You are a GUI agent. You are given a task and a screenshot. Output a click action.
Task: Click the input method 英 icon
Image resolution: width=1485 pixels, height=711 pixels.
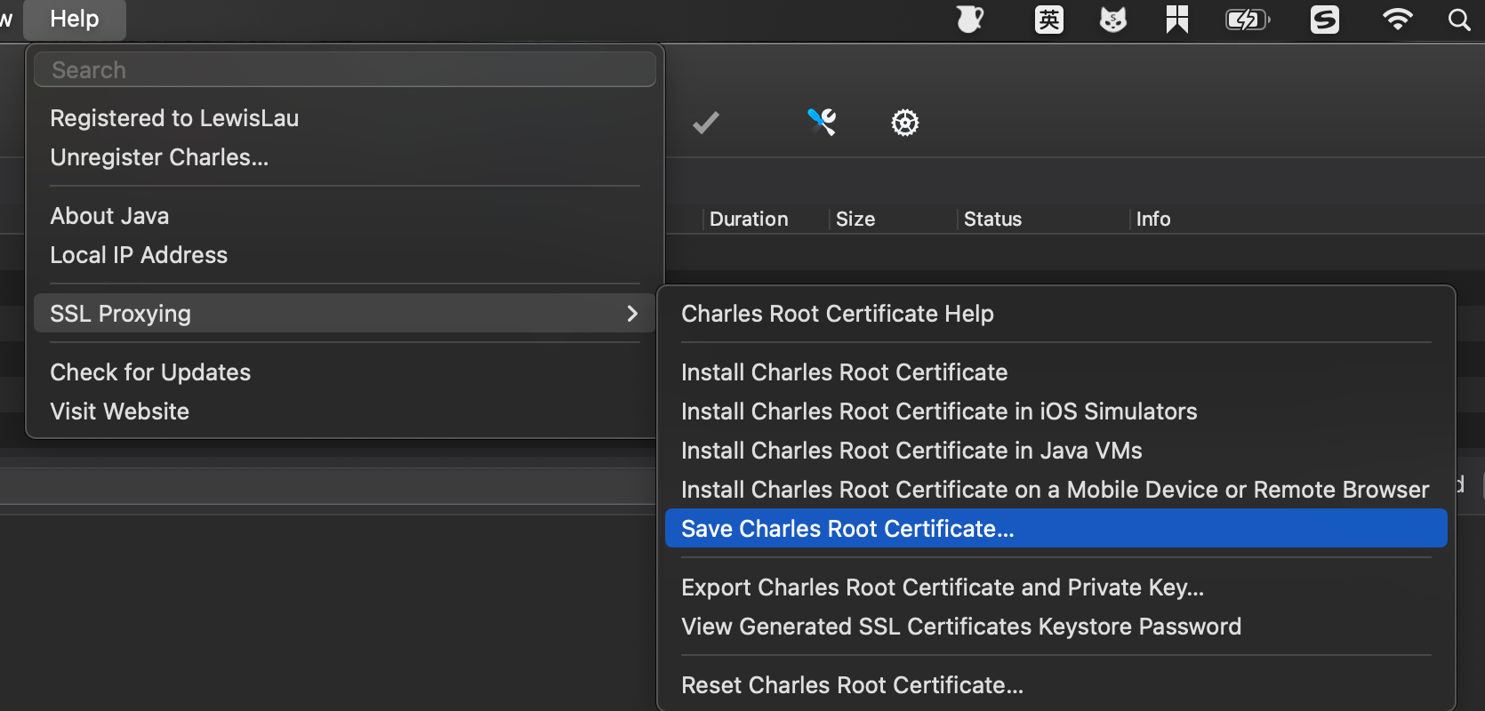pyautogui.click(x=1049, y=20)
